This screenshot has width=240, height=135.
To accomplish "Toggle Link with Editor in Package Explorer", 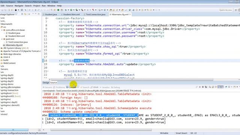I will tap(25, 14).
